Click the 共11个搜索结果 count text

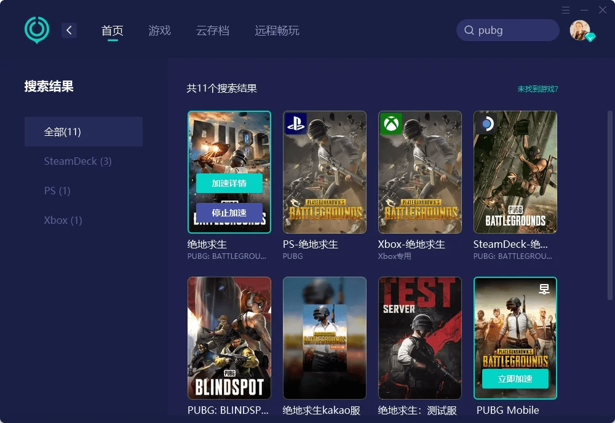pyautogui.click(x=222, y=89)
